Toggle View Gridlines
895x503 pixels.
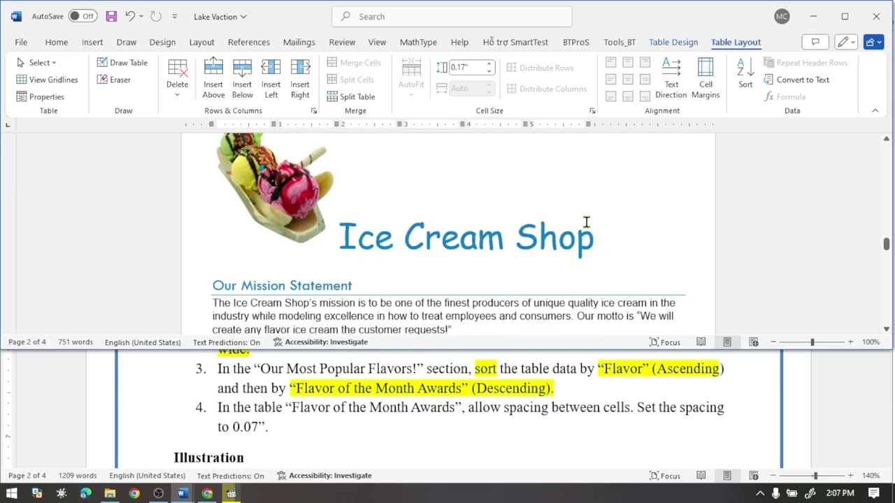coord(47,80)
